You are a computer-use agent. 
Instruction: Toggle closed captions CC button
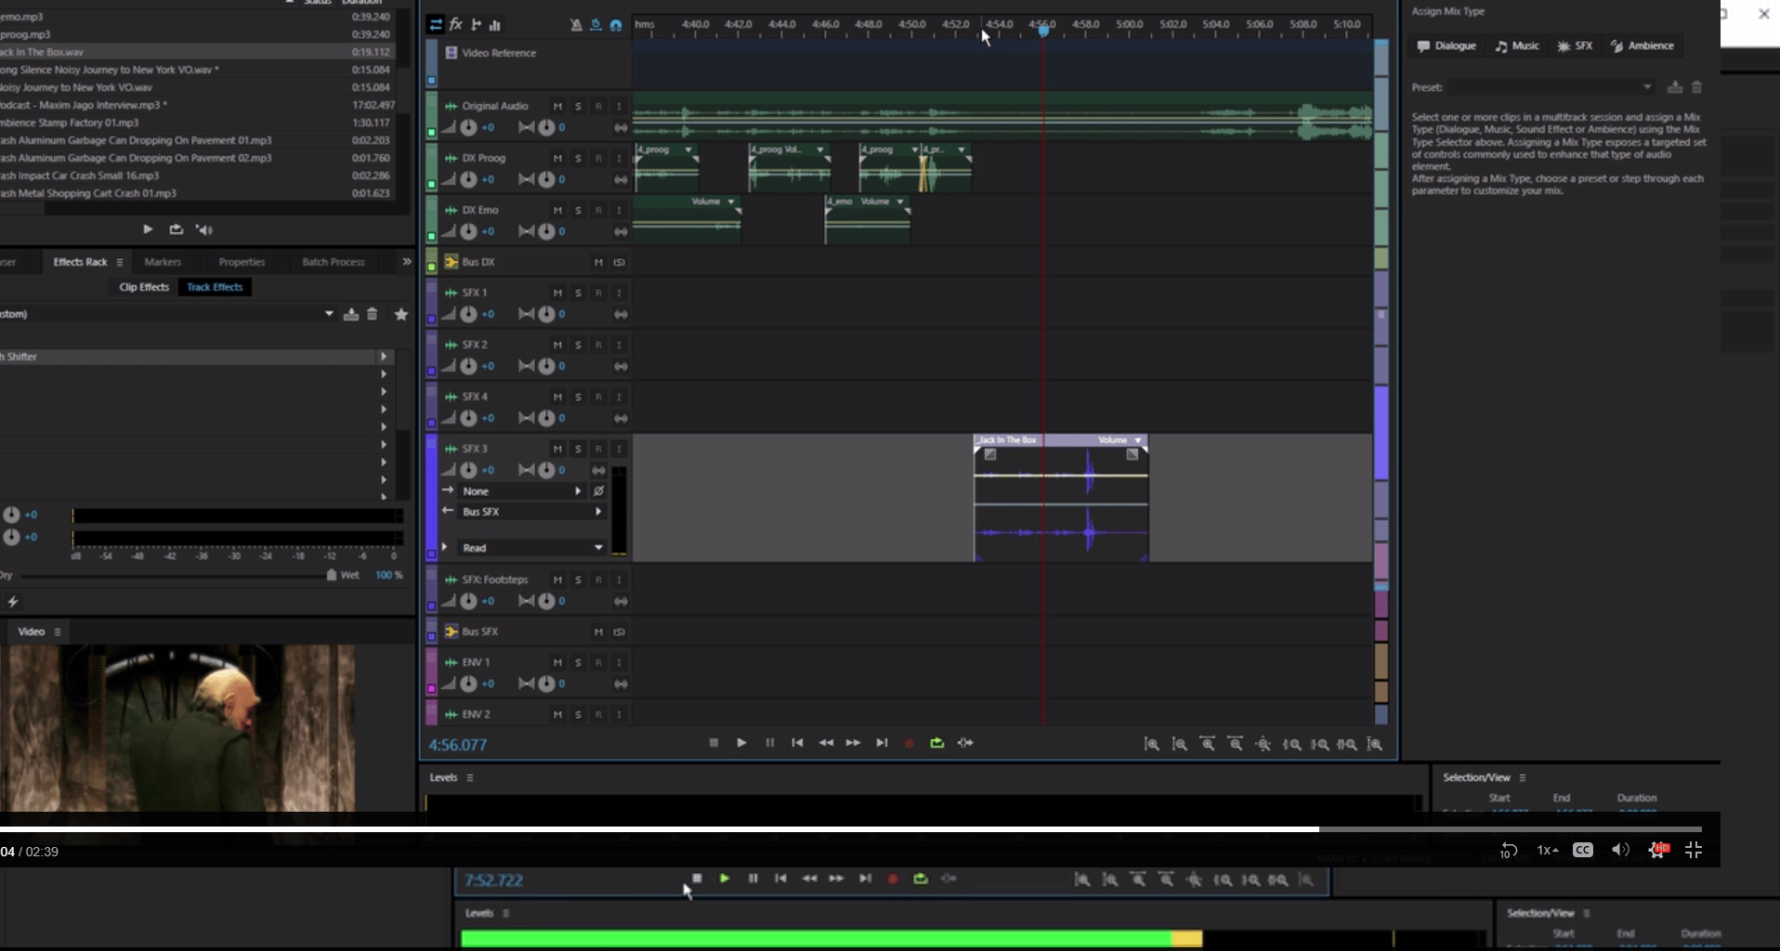(1583, 850)
